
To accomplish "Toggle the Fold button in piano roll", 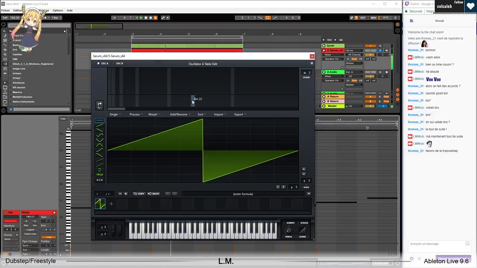I will coord(63,119).
